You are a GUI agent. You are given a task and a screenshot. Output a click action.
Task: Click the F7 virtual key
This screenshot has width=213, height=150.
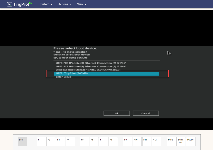104,142
